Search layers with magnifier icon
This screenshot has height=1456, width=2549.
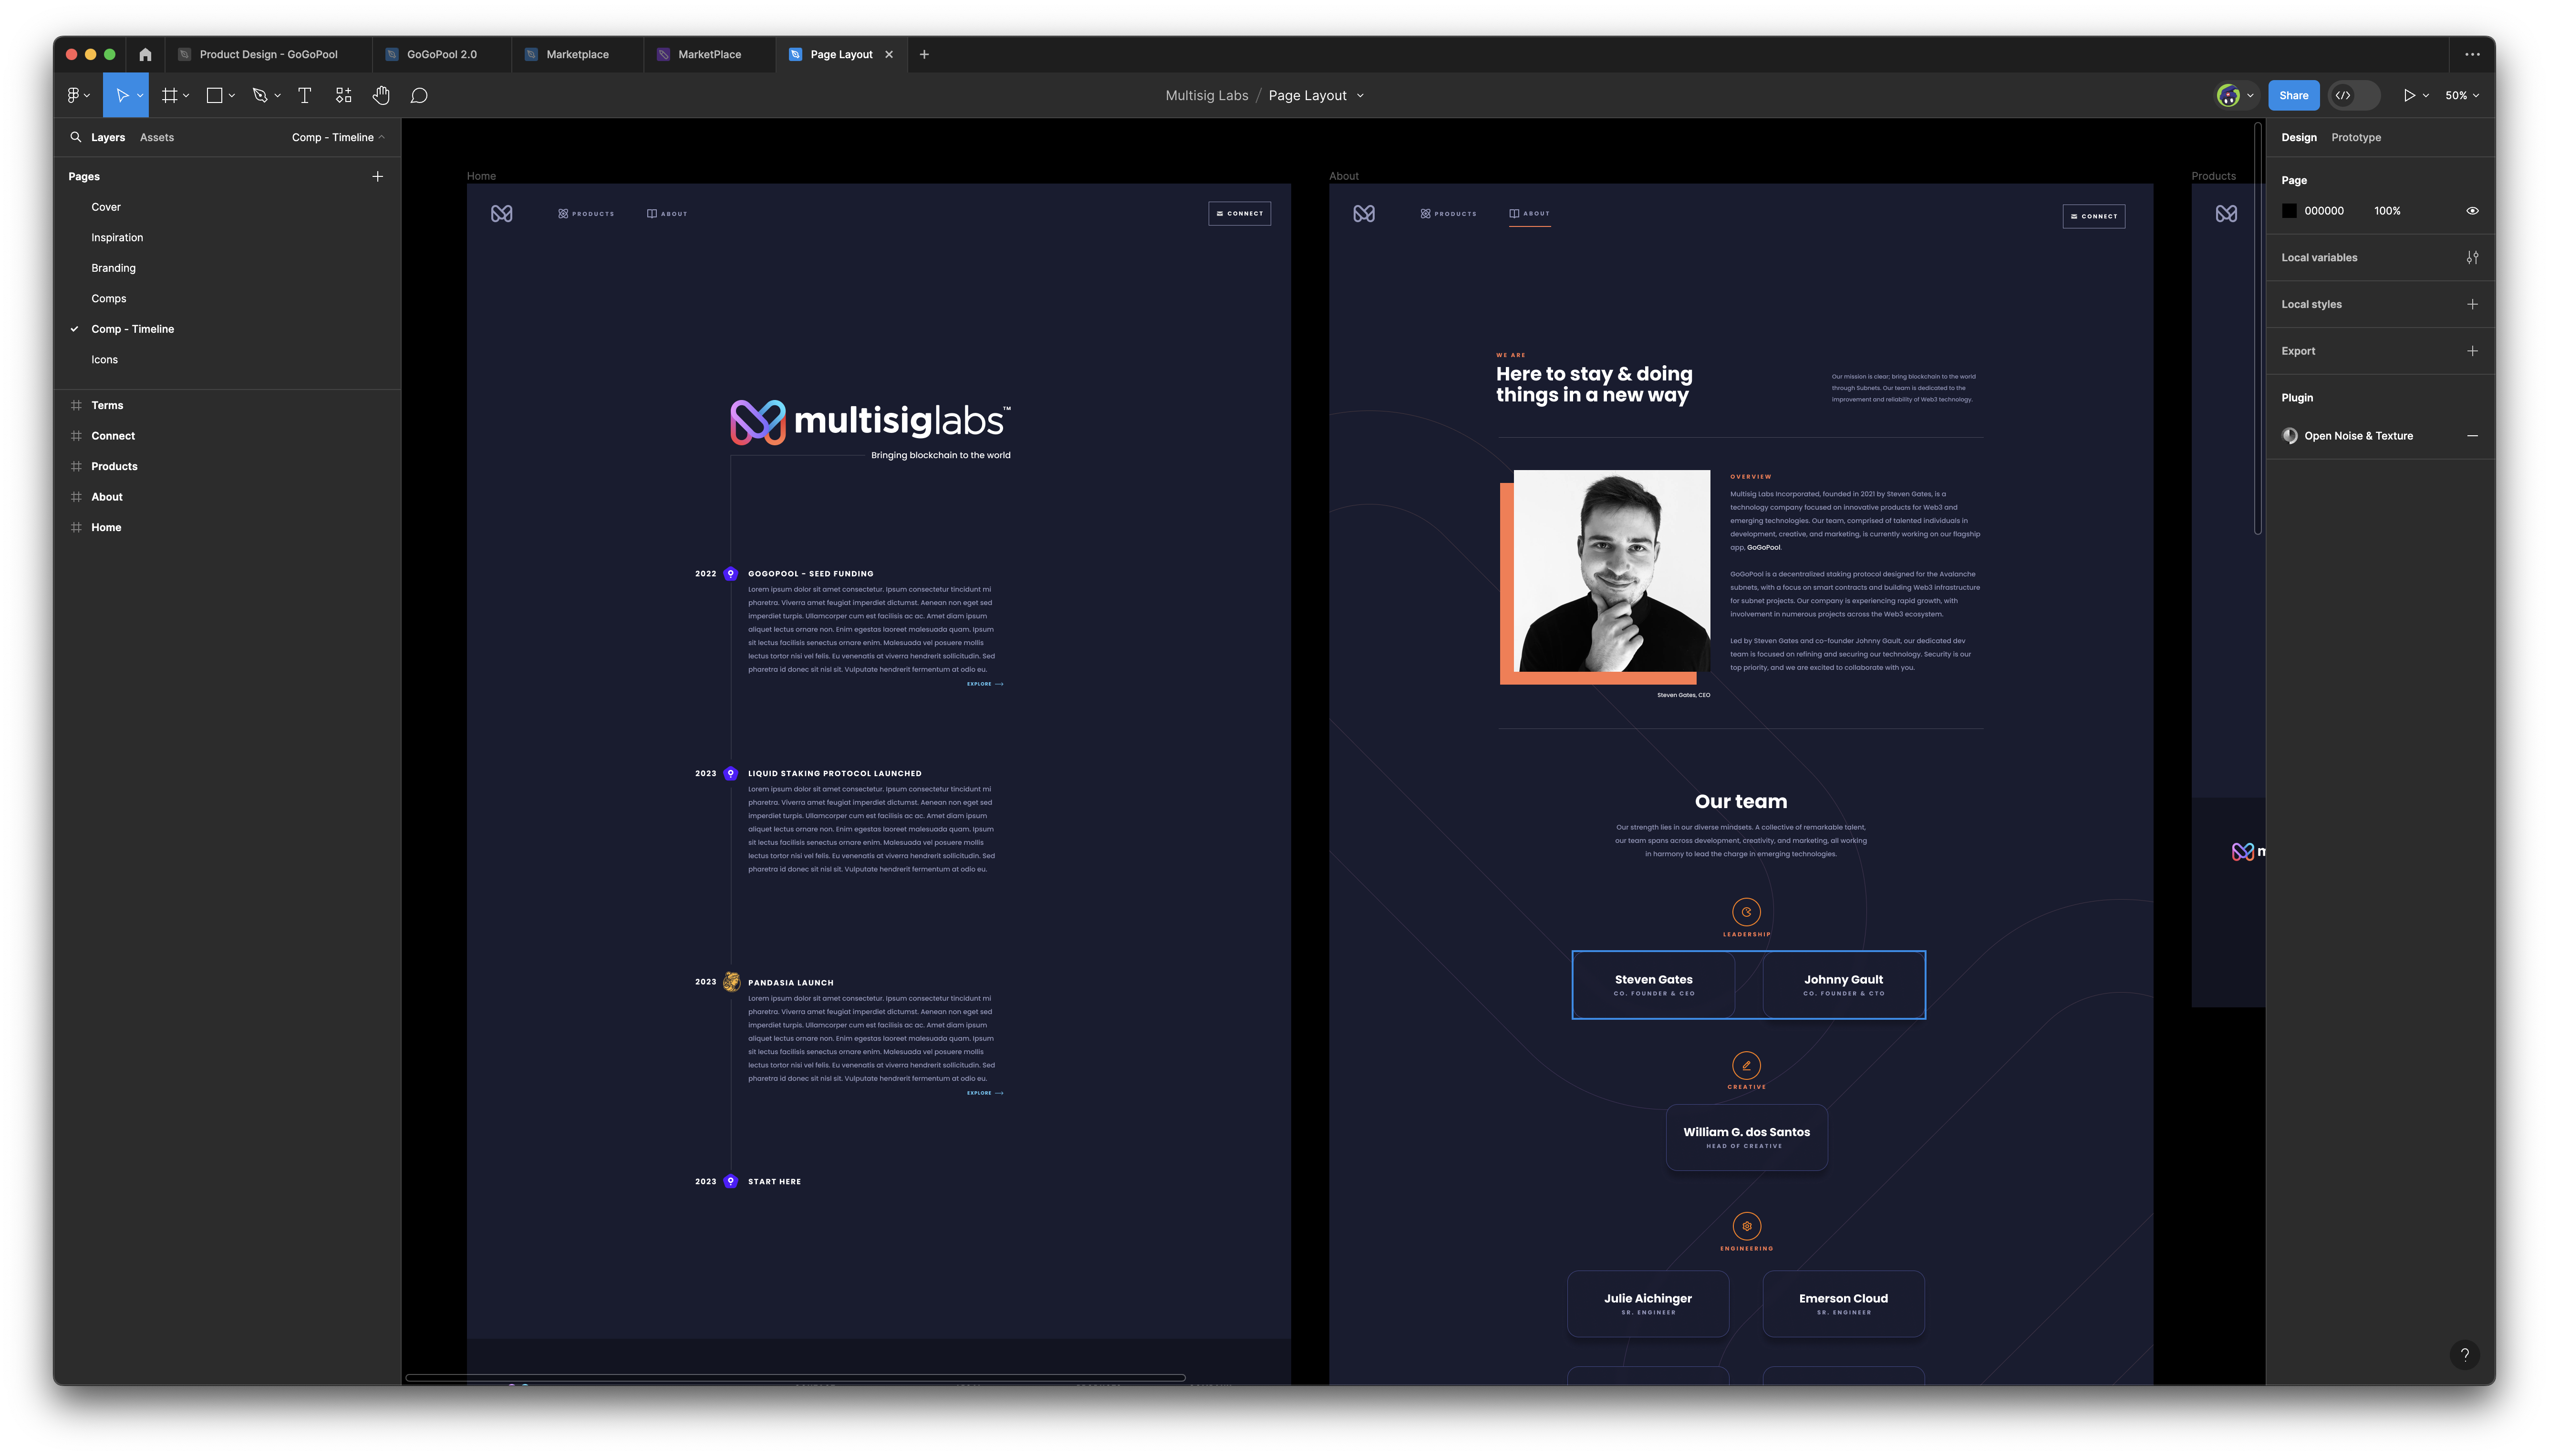tap(76, 137)
